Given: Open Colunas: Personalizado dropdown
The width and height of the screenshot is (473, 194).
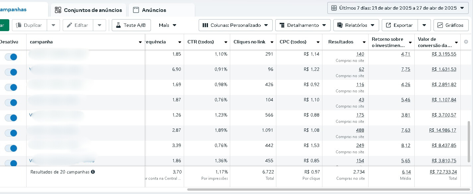Looking at the screenshot, I should coord(236,25).
